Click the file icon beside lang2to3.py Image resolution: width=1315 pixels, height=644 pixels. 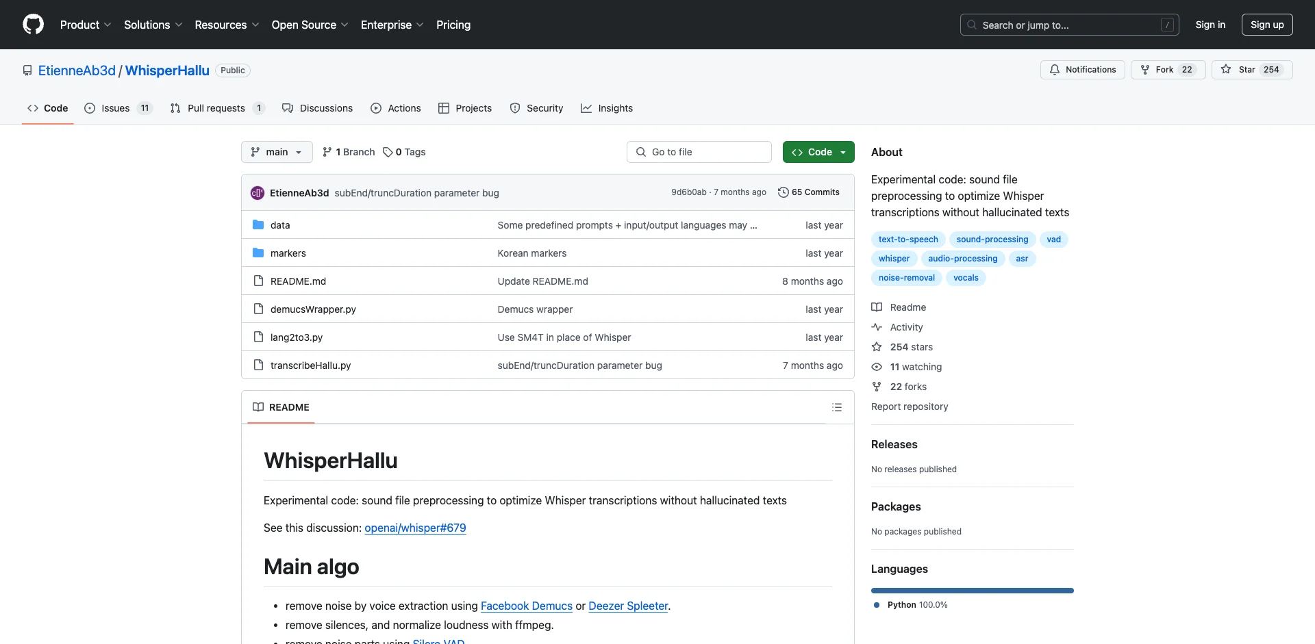point(258,337)
